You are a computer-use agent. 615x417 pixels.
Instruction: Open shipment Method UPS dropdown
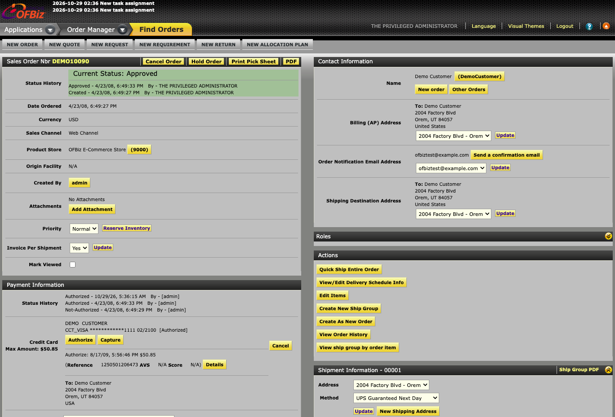point(396,398)
